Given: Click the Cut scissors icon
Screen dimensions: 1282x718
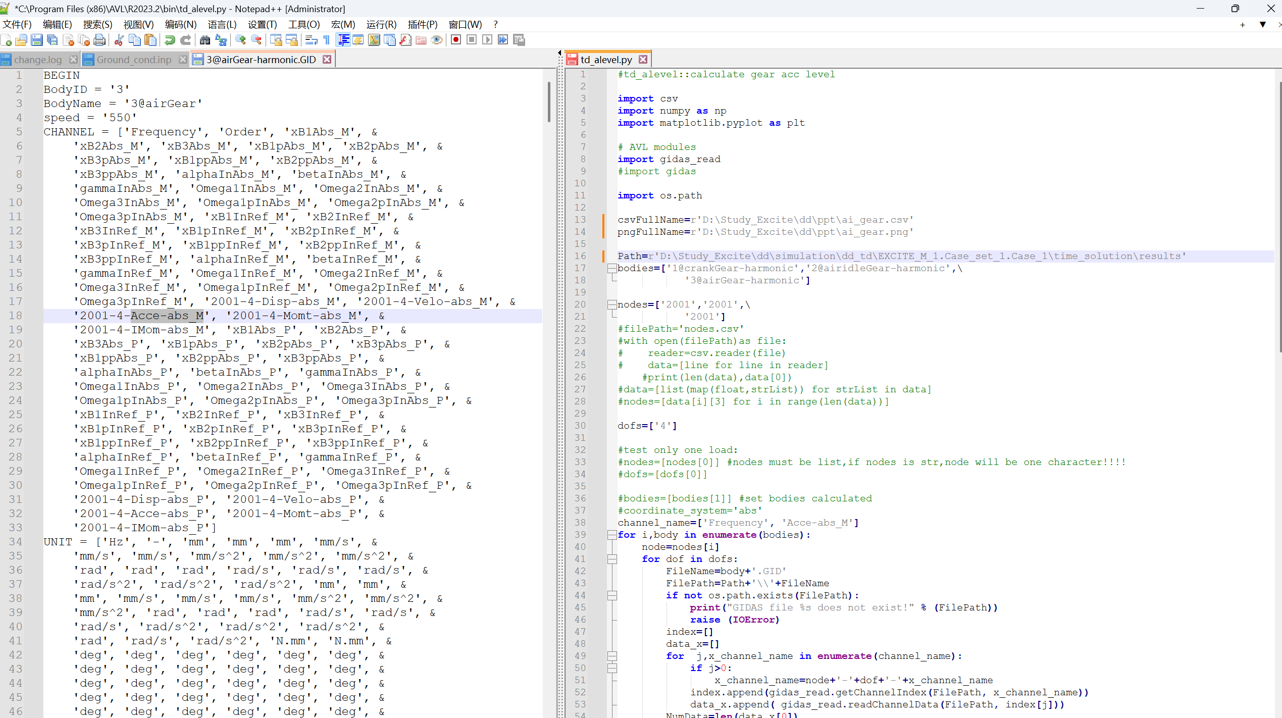Looking at the screenshot, I should (x=119, y=40).
